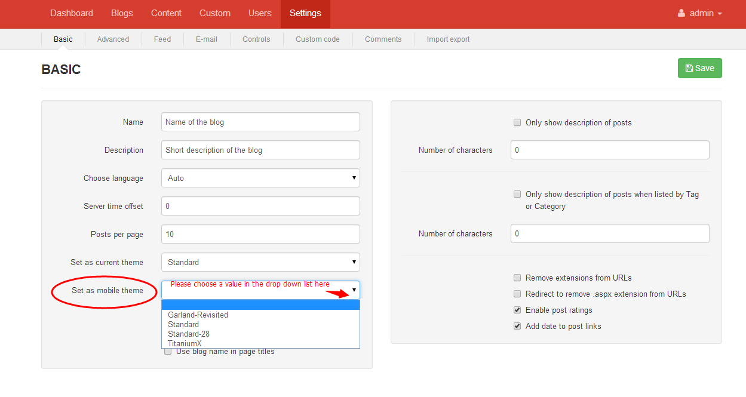This screenshot has width=746, height=397.
Task: Toggle Remove extensions from URLs checkbox
Action: pyautogui.click(x=517, y=278)
